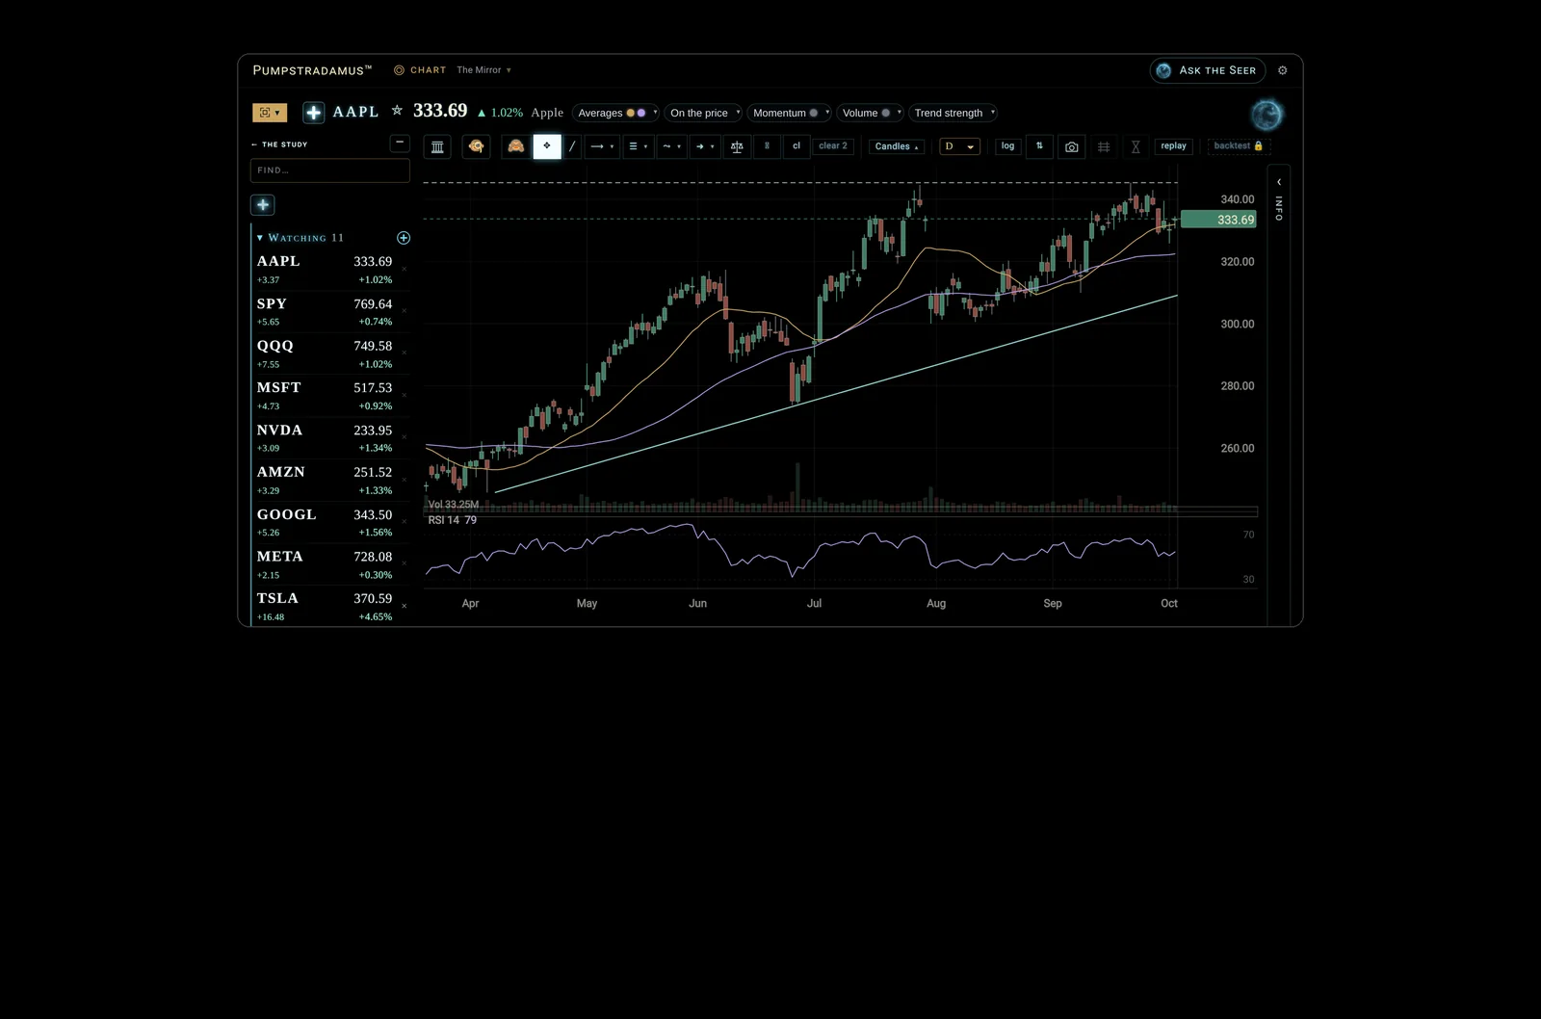Add symbol with the plus icon beside AAPL

(313, 113)
